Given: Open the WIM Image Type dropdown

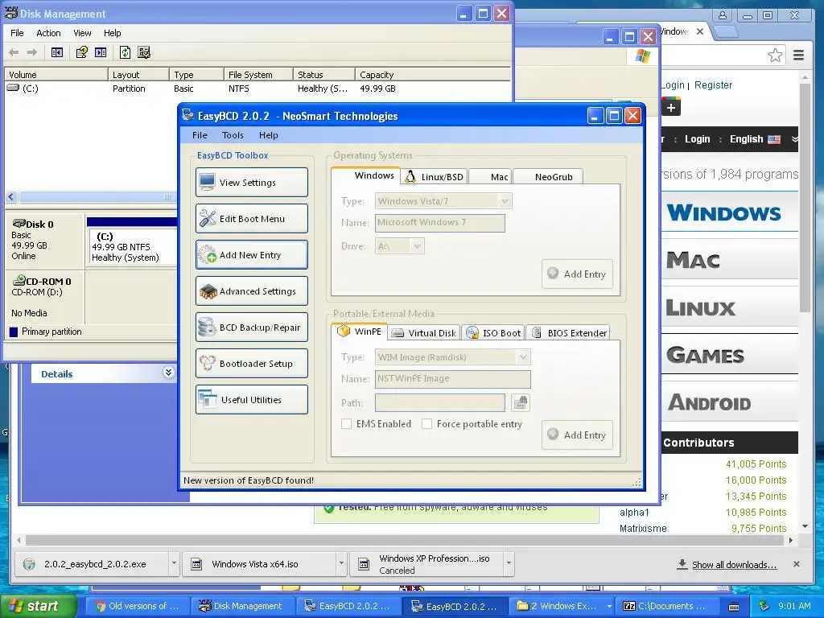Looking at the screenshot, I should tap(523, 357).
